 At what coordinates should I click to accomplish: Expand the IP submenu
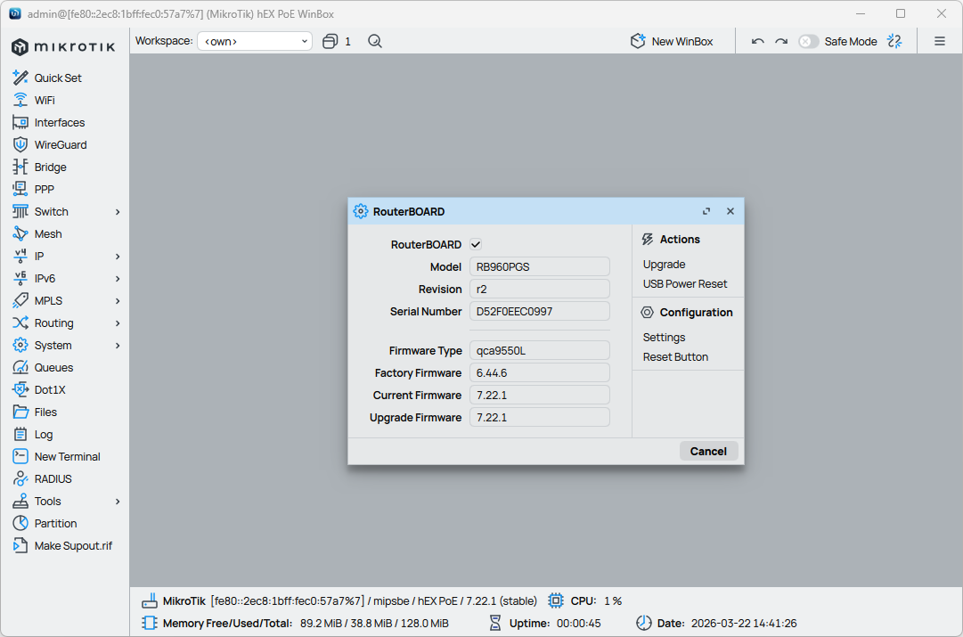pyautogui.click(x=118, y=257)
